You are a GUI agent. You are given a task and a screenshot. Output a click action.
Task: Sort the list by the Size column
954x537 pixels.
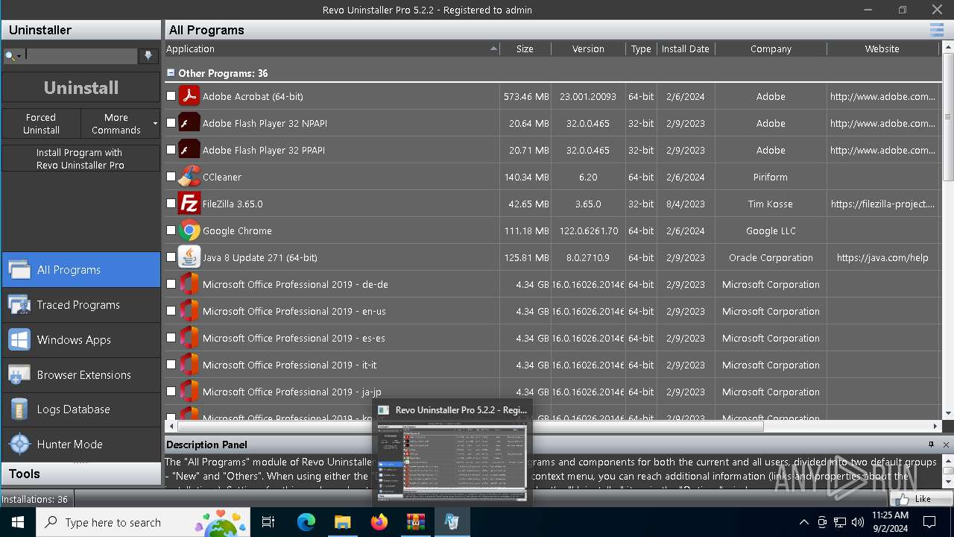click(525, 48)
